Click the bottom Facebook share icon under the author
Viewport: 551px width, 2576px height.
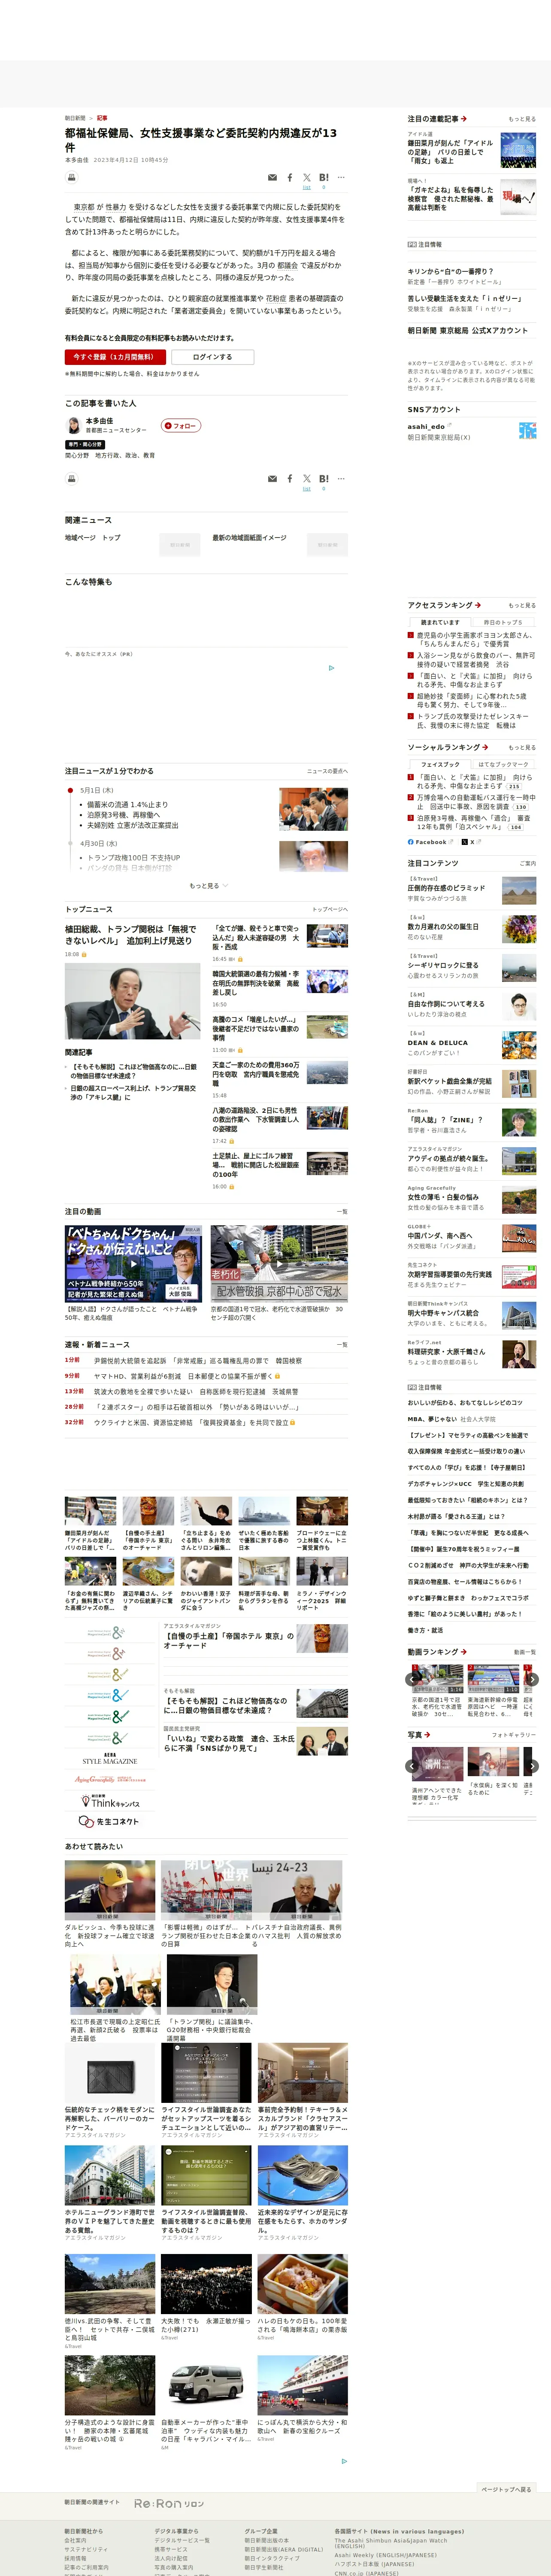tap(290, 479)
